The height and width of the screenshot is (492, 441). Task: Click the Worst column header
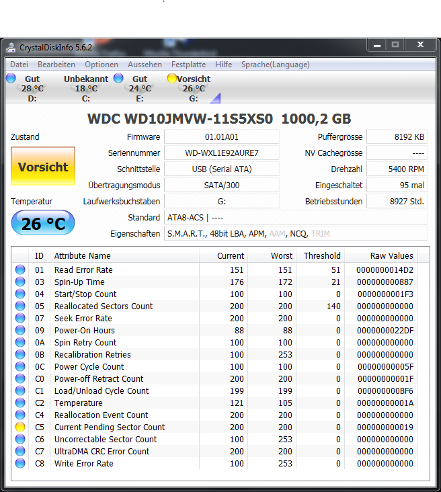tap(272, 255)
